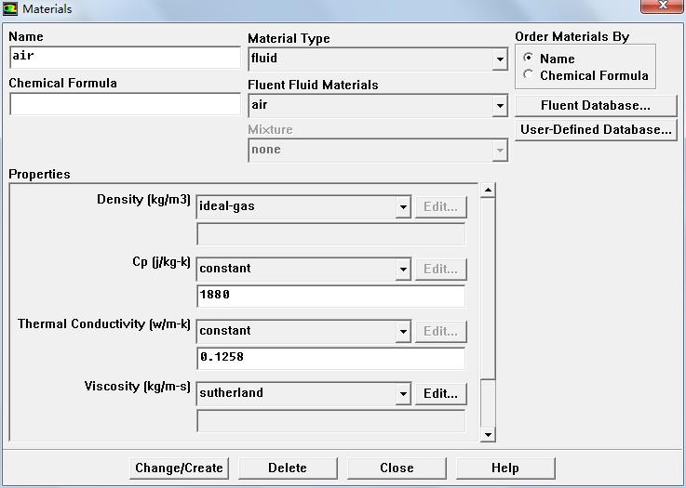
Task: Select the Name ordering radio button
Action: click(529, 59)
